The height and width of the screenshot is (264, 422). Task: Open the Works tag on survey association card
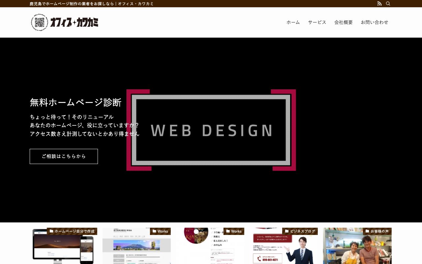[160, 231]
